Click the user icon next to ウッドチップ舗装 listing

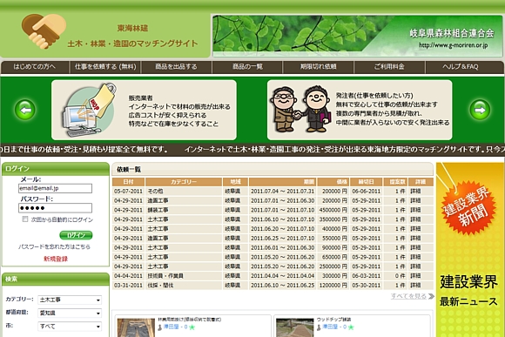(x=319, y=327)
